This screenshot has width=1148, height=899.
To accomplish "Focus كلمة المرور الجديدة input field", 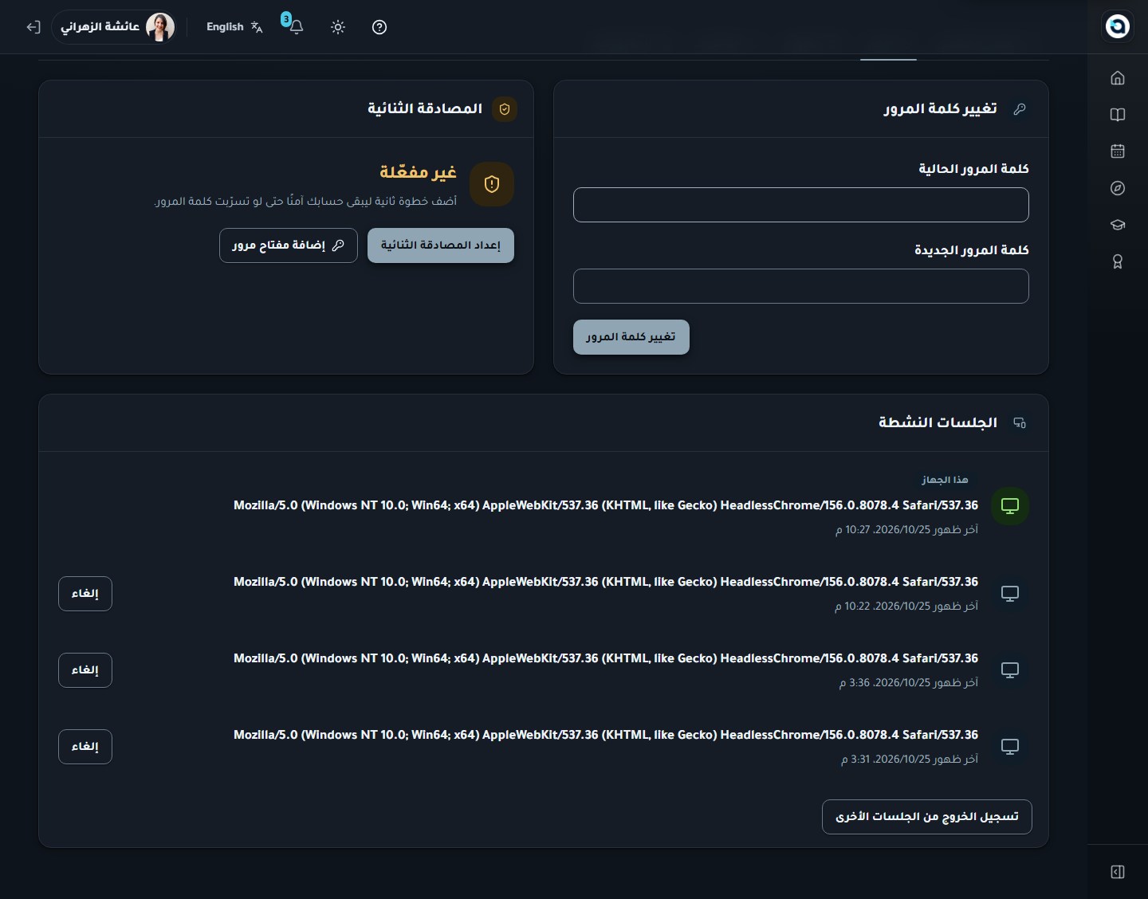I will pos(801,286).
